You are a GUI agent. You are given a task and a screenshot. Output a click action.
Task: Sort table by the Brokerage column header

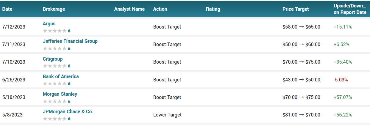click(54, 9)
